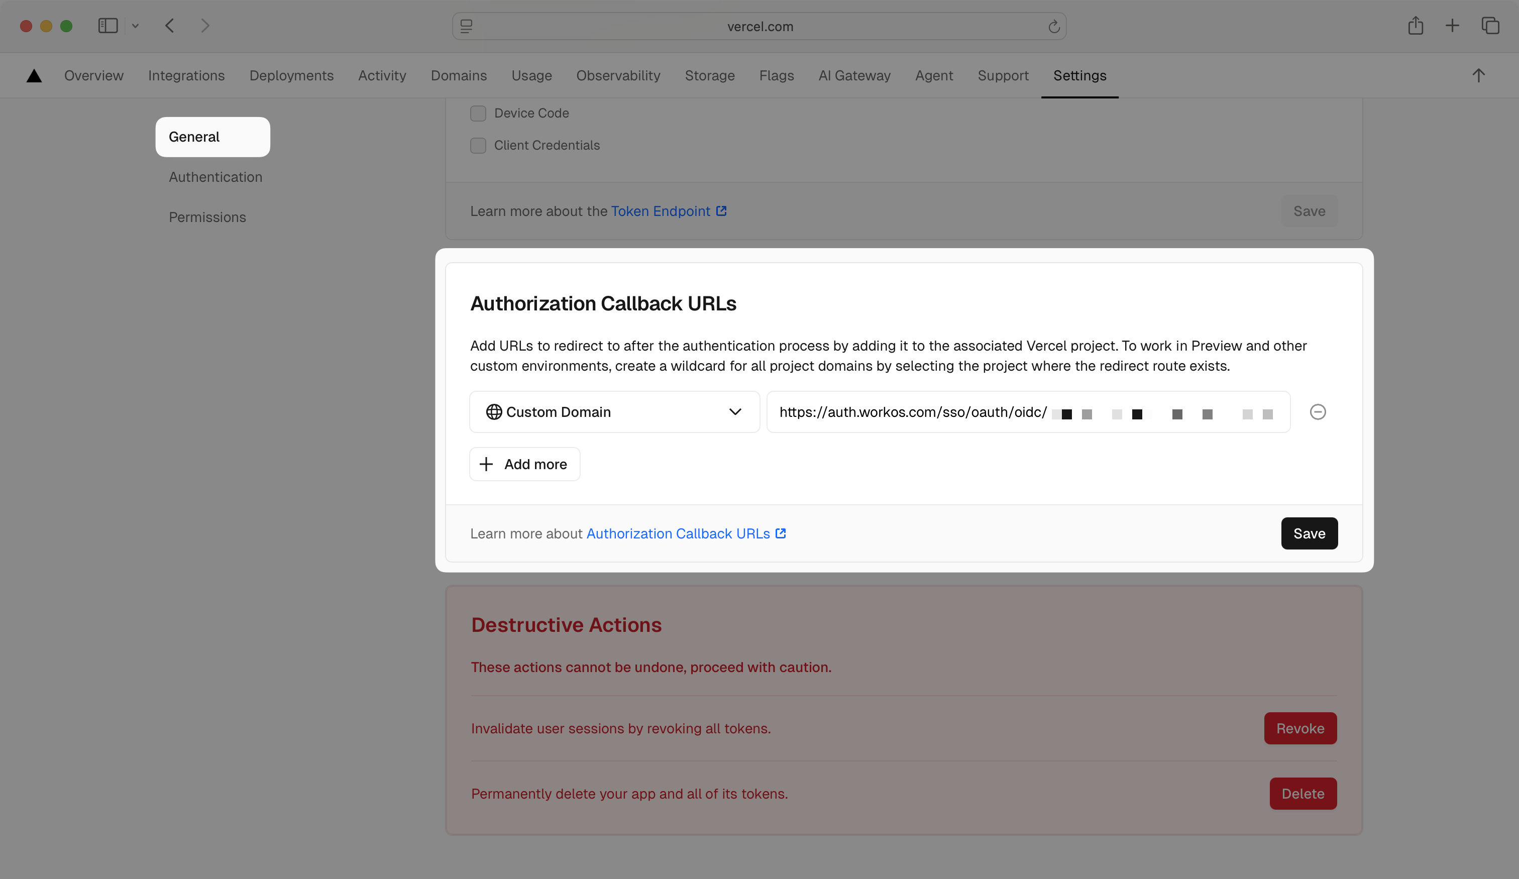This screenshot has width=1519, height=879.
Task: Open the Observability tab
Action: click(x=618, y=75)
